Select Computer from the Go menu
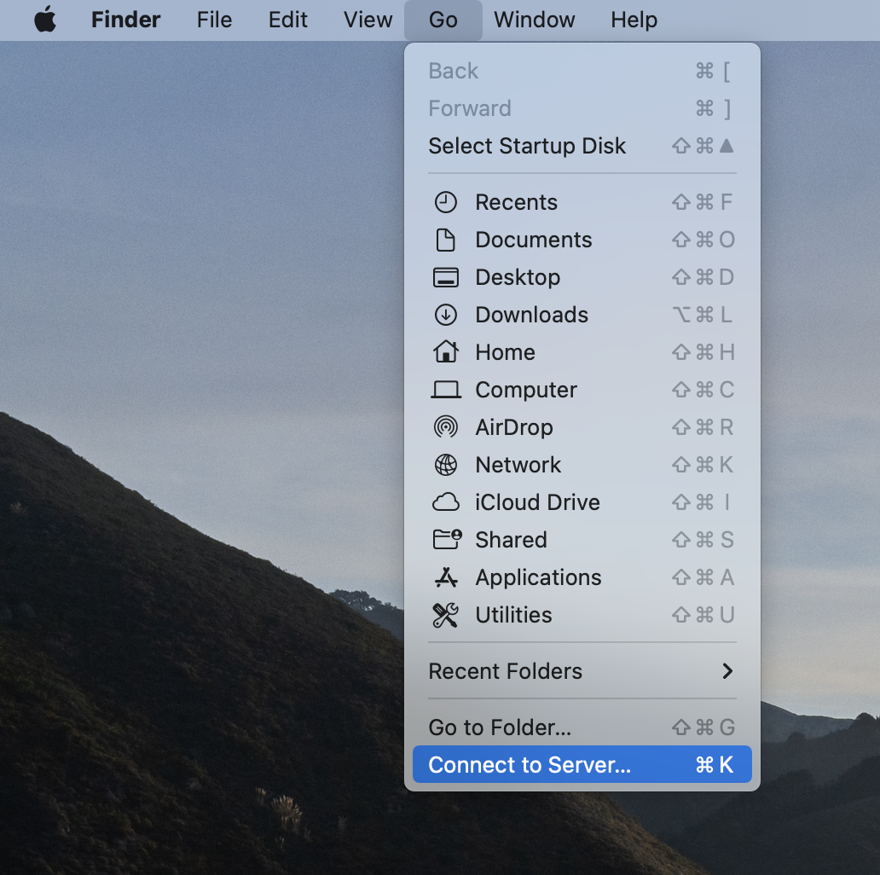Screen dimensions: 880x875 click(x=525, y=390)
